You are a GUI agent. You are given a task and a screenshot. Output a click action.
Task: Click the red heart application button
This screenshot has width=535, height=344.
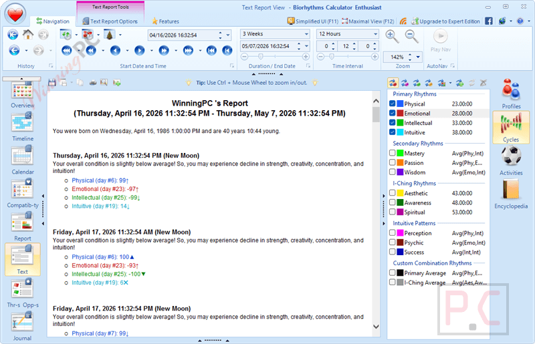[15, 14]
